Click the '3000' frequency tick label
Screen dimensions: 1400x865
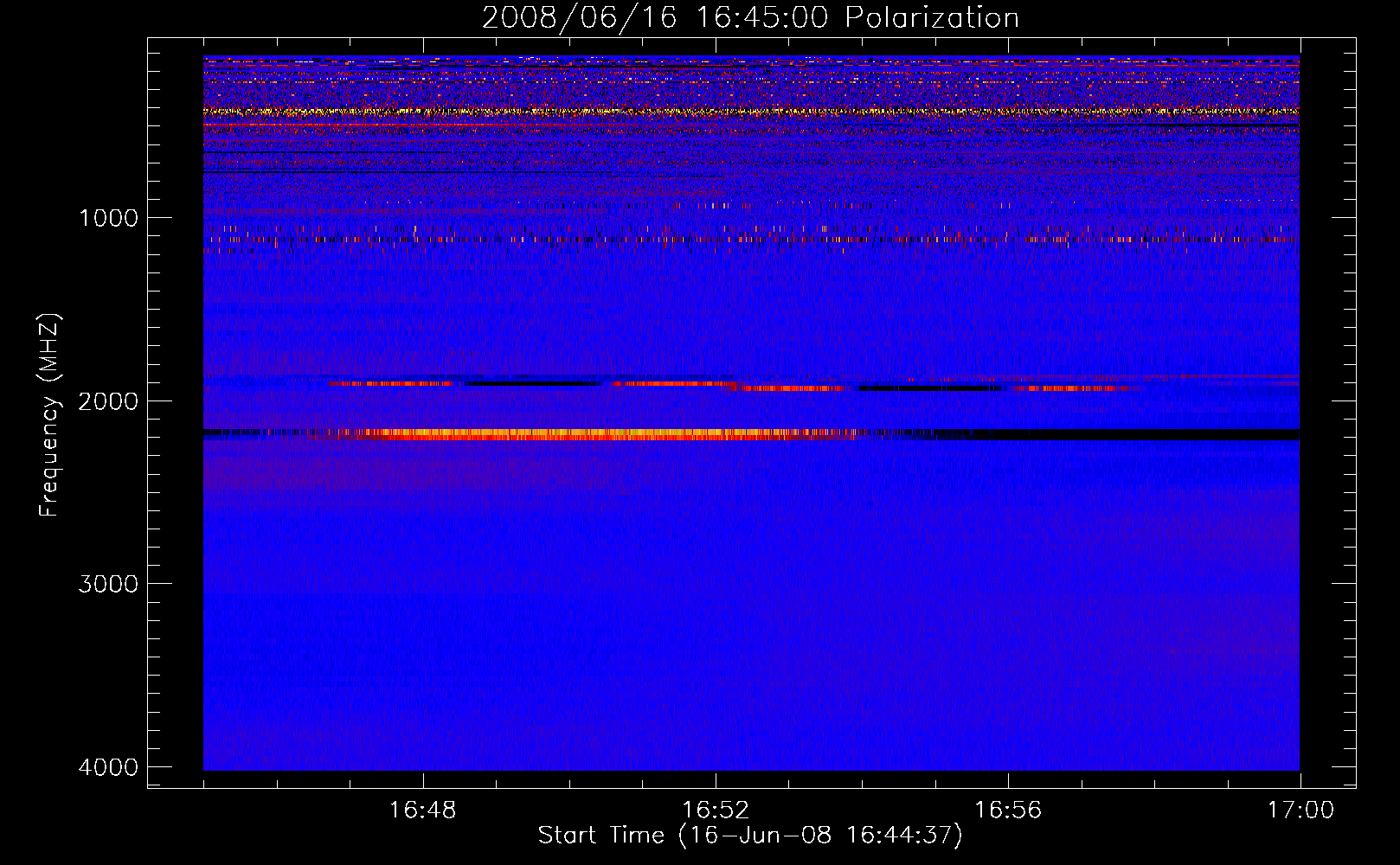108,584
